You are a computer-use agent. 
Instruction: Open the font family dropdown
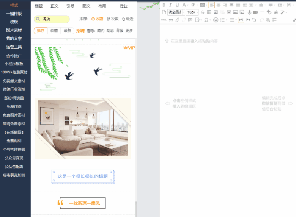point(176,12)
